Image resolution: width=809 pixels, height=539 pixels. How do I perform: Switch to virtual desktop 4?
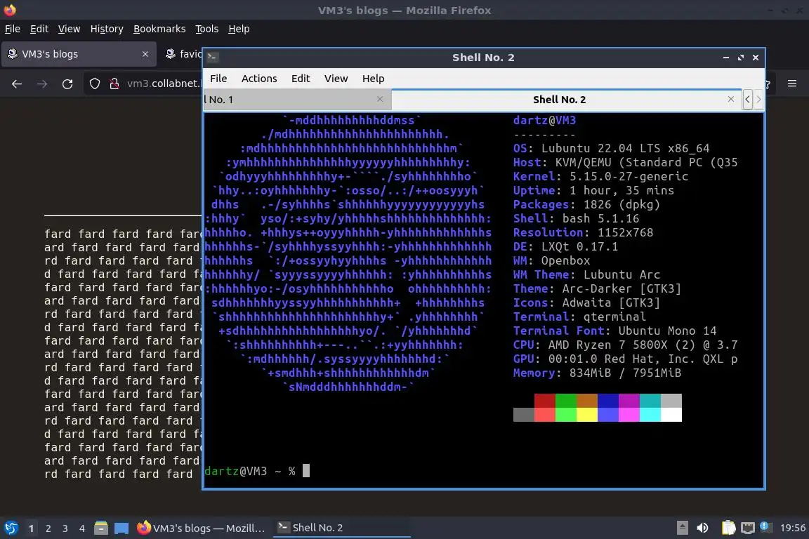pos(82,528)
